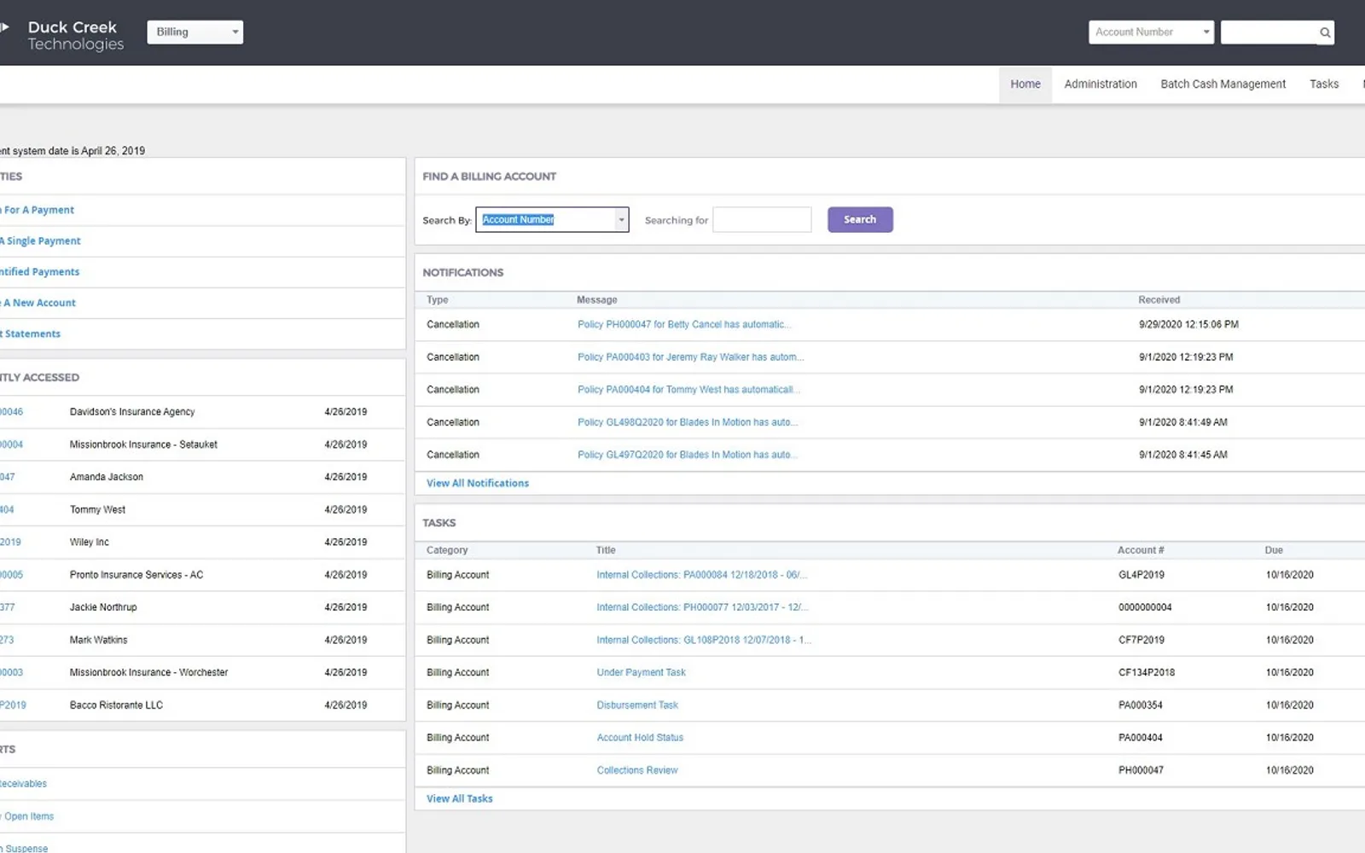
Task: Click the search magnifier icon in header
Action: [x=1325, y=32]
